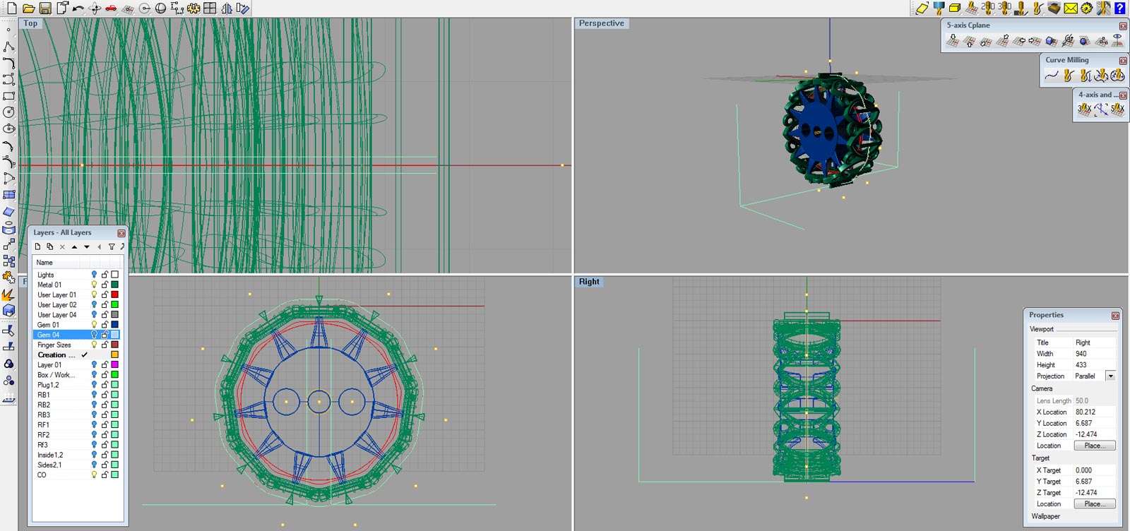This screenshot has height=531, width=1130.
Task: Click the Perspective viewport title
Action: (x=601, y=23)
